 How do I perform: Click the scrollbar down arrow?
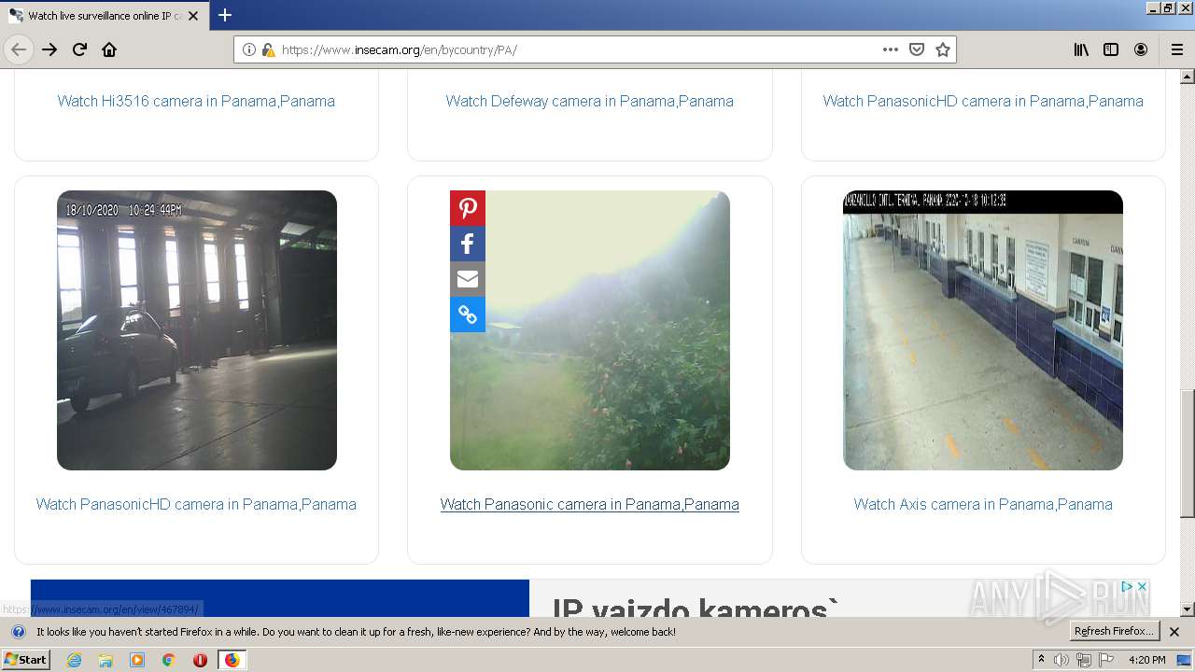coord(1188,609)
